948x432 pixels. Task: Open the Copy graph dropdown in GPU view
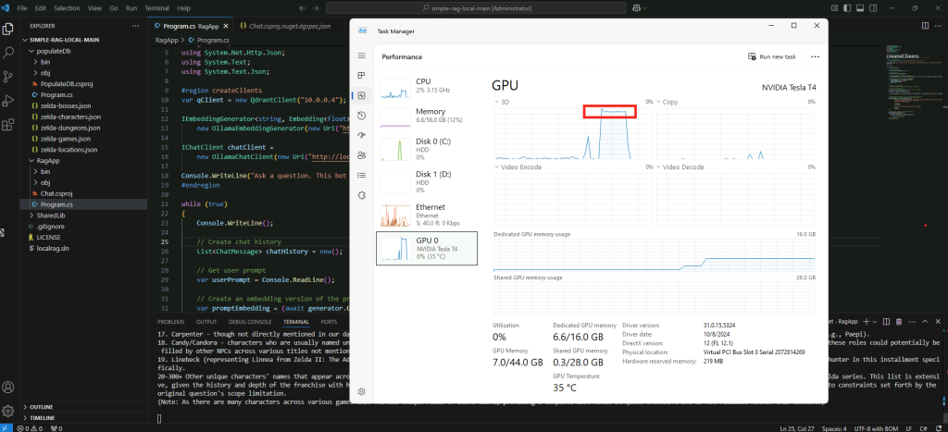[659, 102]
